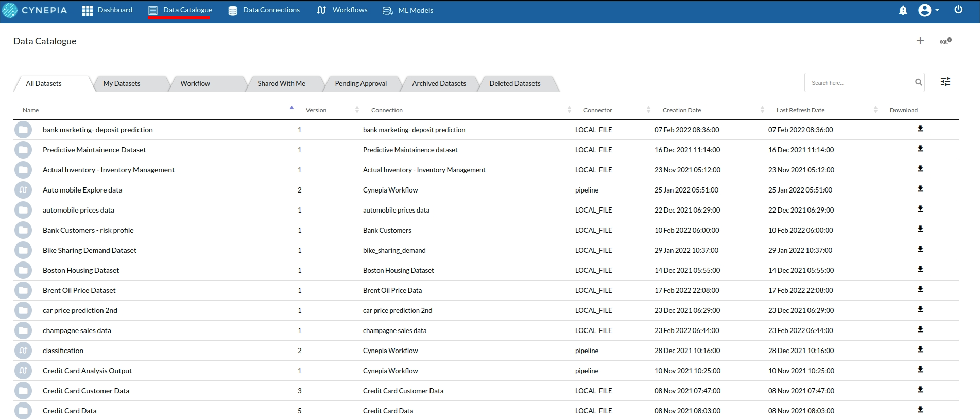
Task: Download champagne sales data
Action: (920, 329)
